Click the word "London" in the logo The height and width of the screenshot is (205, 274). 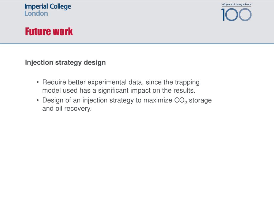tap(36, 13)
